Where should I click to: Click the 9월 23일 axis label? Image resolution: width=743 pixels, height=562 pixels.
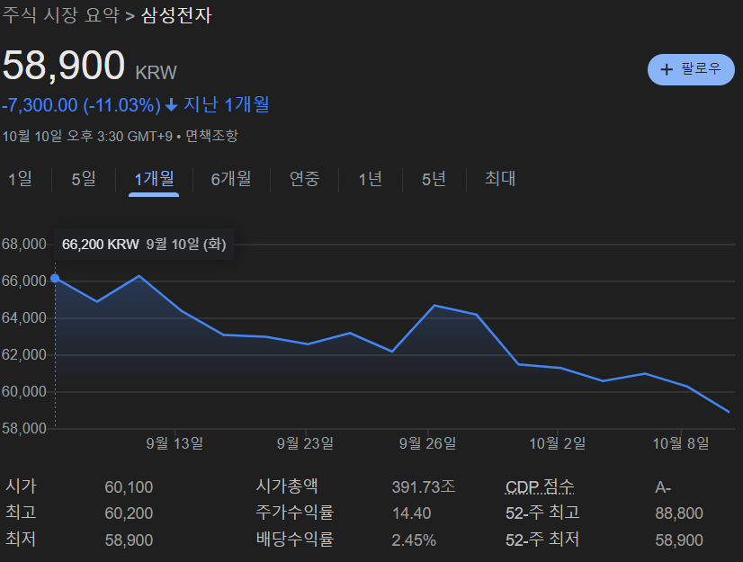click(305, 443)
